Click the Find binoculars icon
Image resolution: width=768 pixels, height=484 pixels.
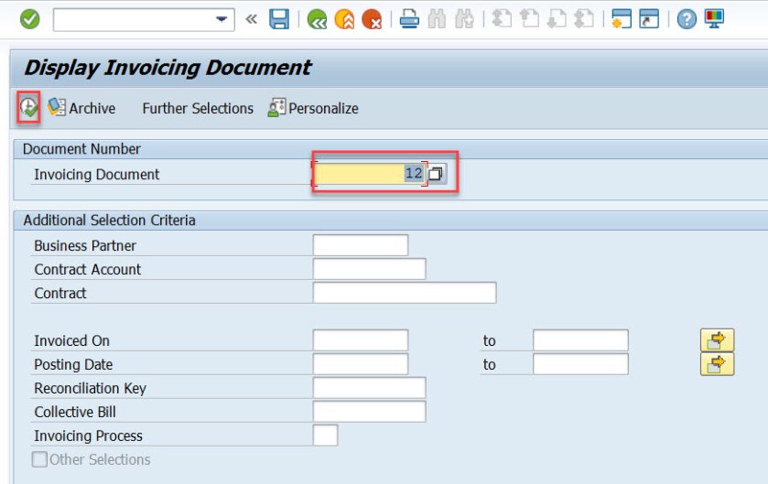(x=437, y=19)
